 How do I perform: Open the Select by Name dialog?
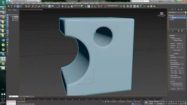tap(53, 6)
